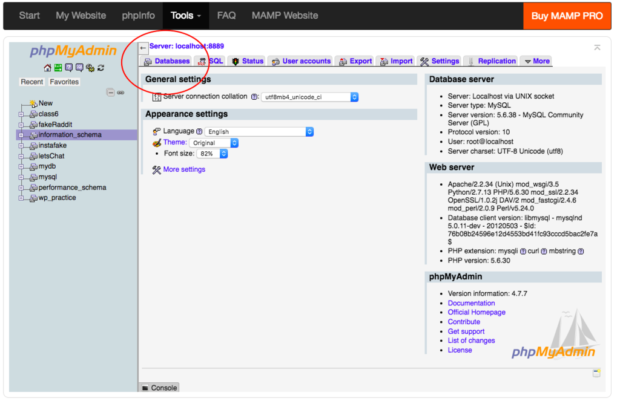The height and width of the screenshot is (401, 620).
Task: Click help icon beside Language label
Action: pyautogui.click(x=199, y=131)
